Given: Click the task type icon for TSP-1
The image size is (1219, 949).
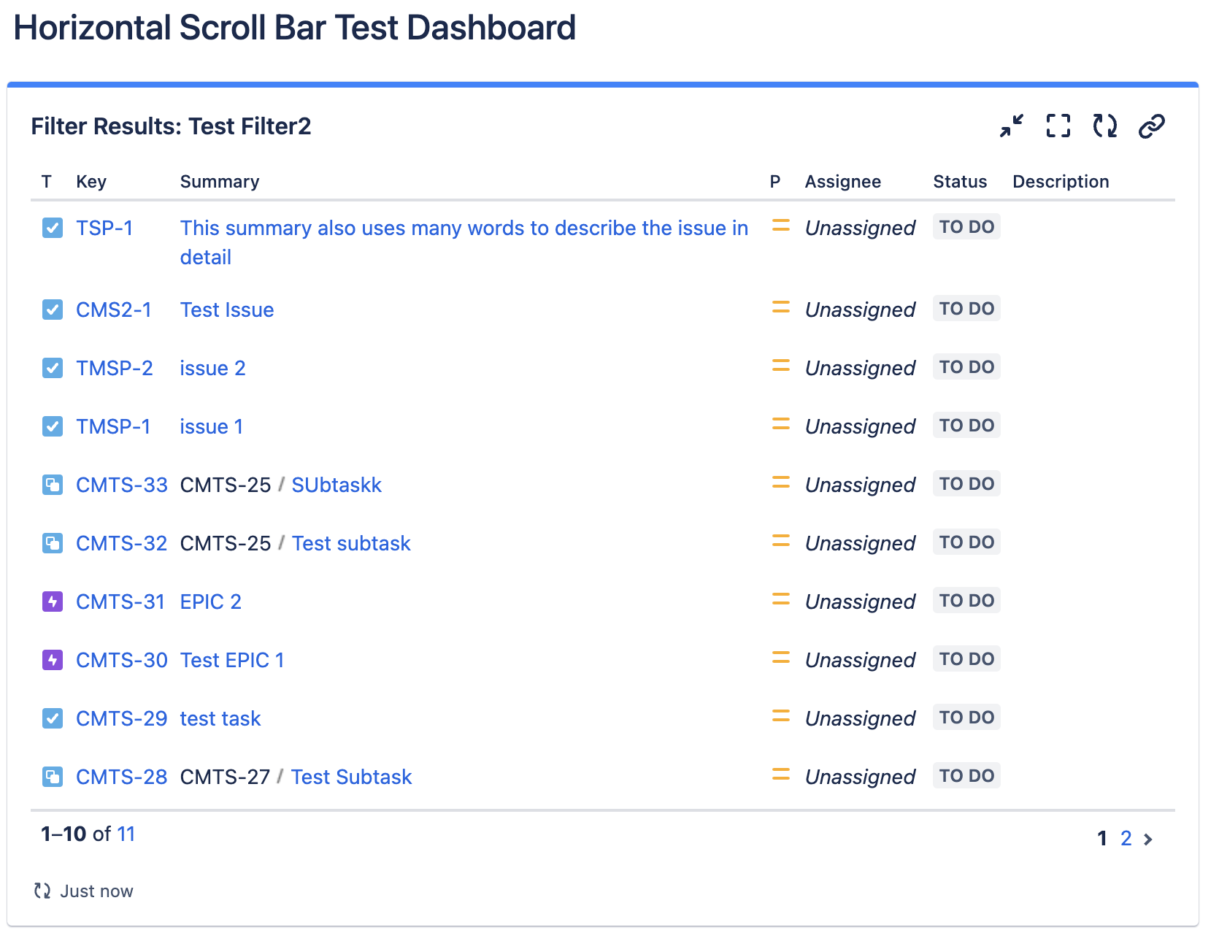Looking at the screenshot, I should [53, 228].
